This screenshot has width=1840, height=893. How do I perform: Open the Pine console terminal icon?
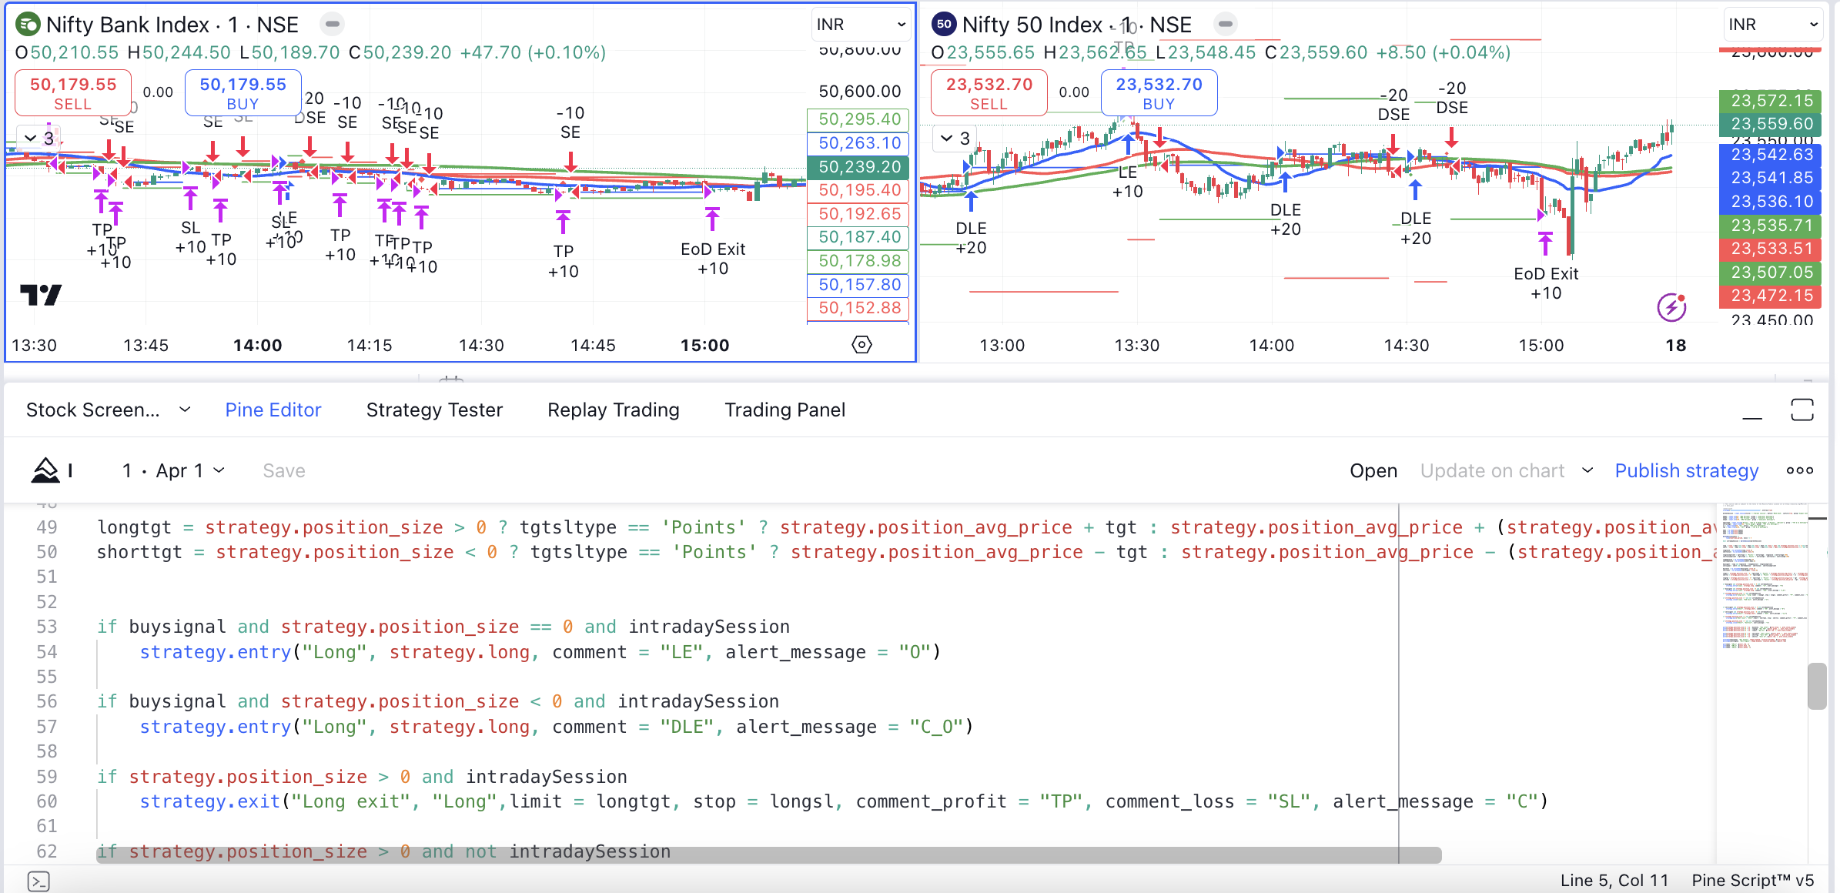[x=38, y=881]
